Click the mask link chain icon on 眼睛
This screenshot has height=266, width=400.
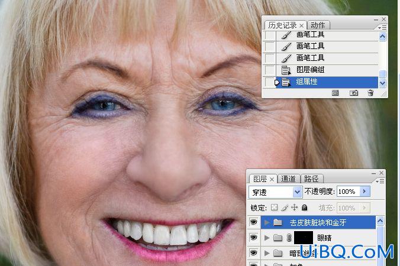click(x=289, y=238)
